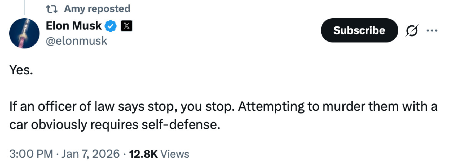
Task: Open the 12.8K view count
Action: [x=143, y=154]
